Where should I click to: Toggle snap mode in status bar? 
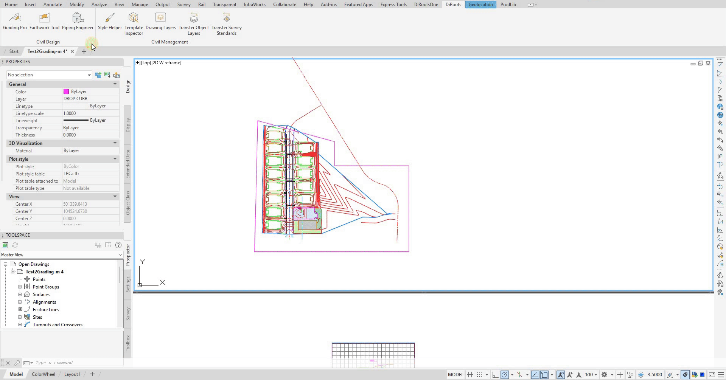tap(479, 375)
